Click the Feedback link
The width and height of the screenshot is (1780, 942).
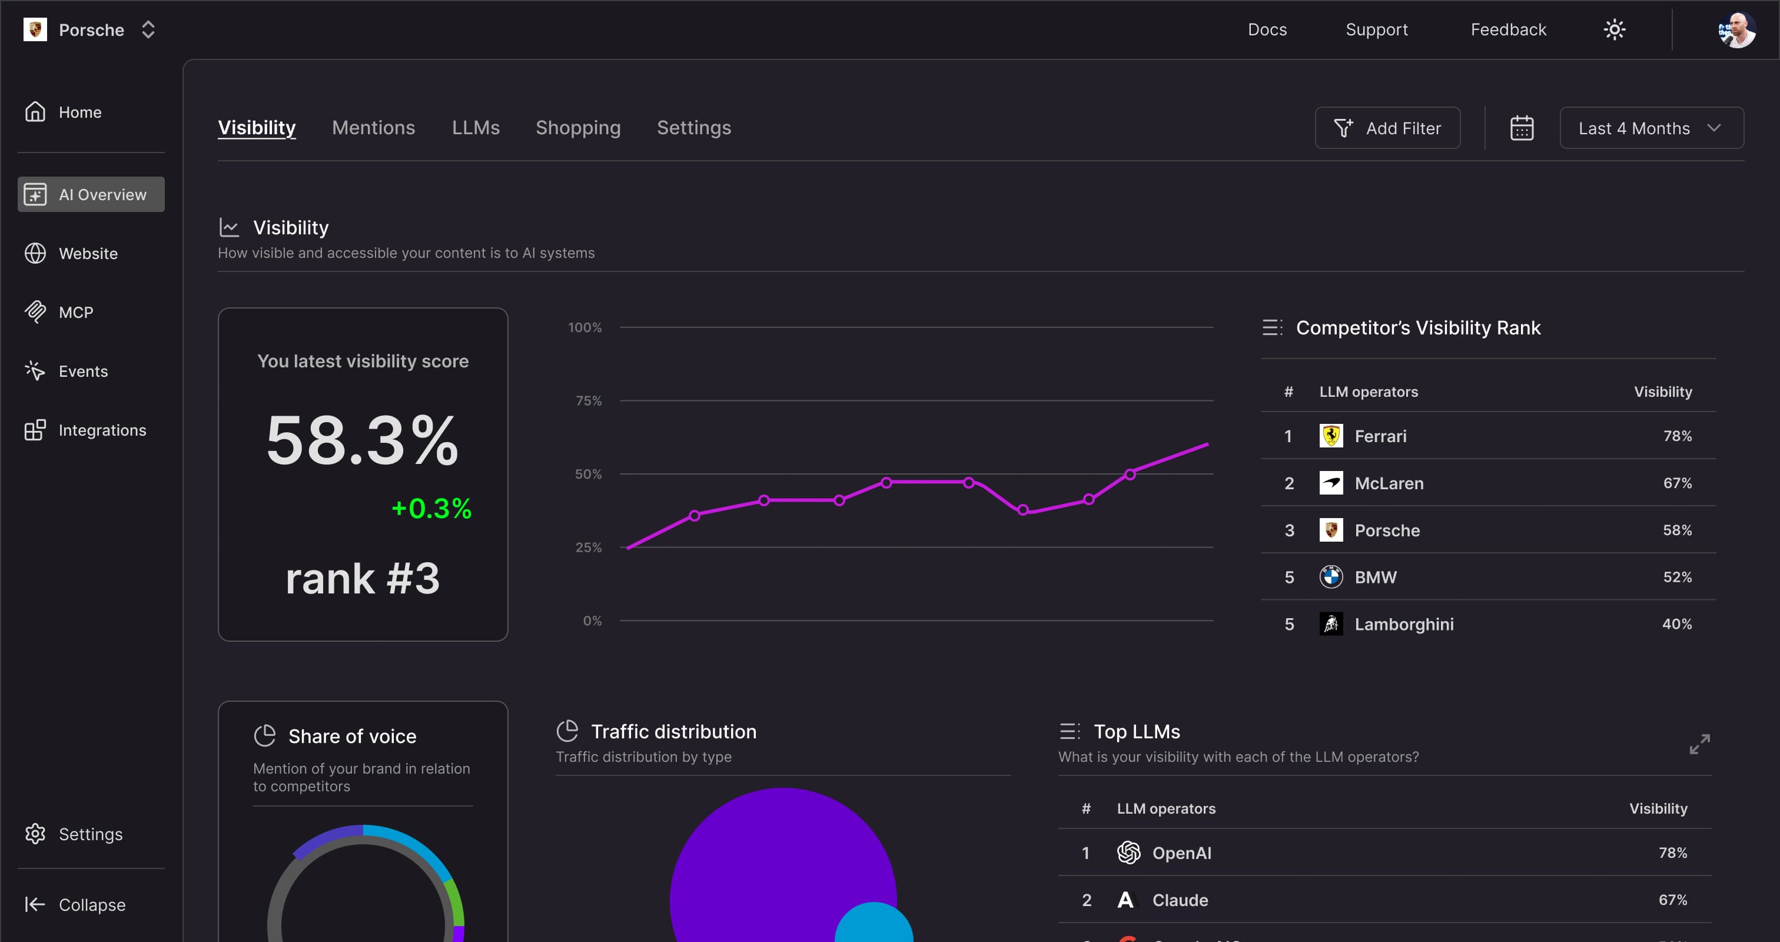(x=1507, y=29)
